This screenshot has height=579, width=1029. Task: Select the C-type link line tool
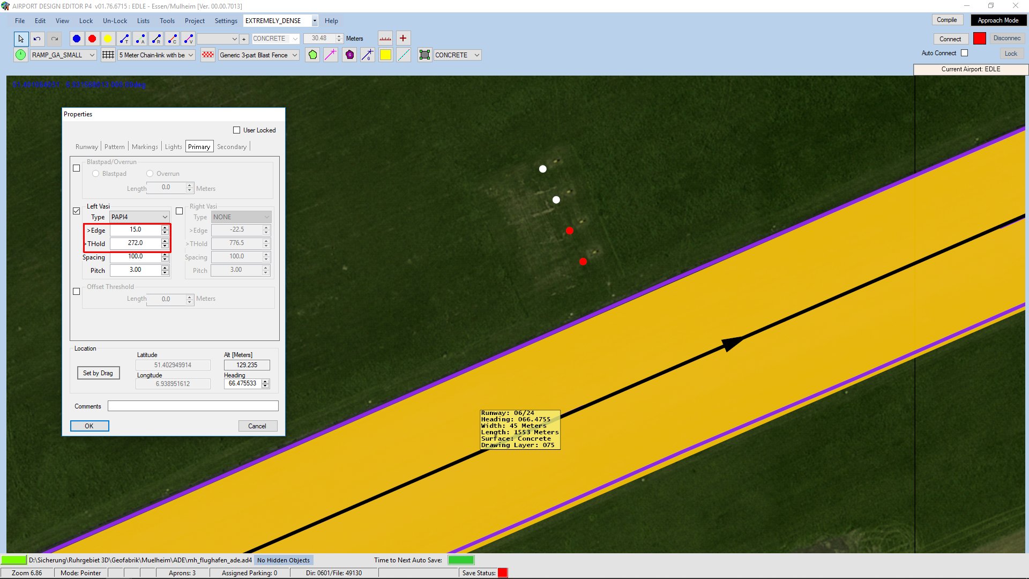(x=173, y=39)
